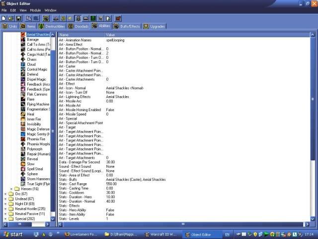Click the Name column header
The height and width of the screenshot is (239, 318).
click(81, 35)
